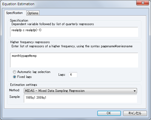Click the Equation Estimation title bar

[x=67, y=4]
